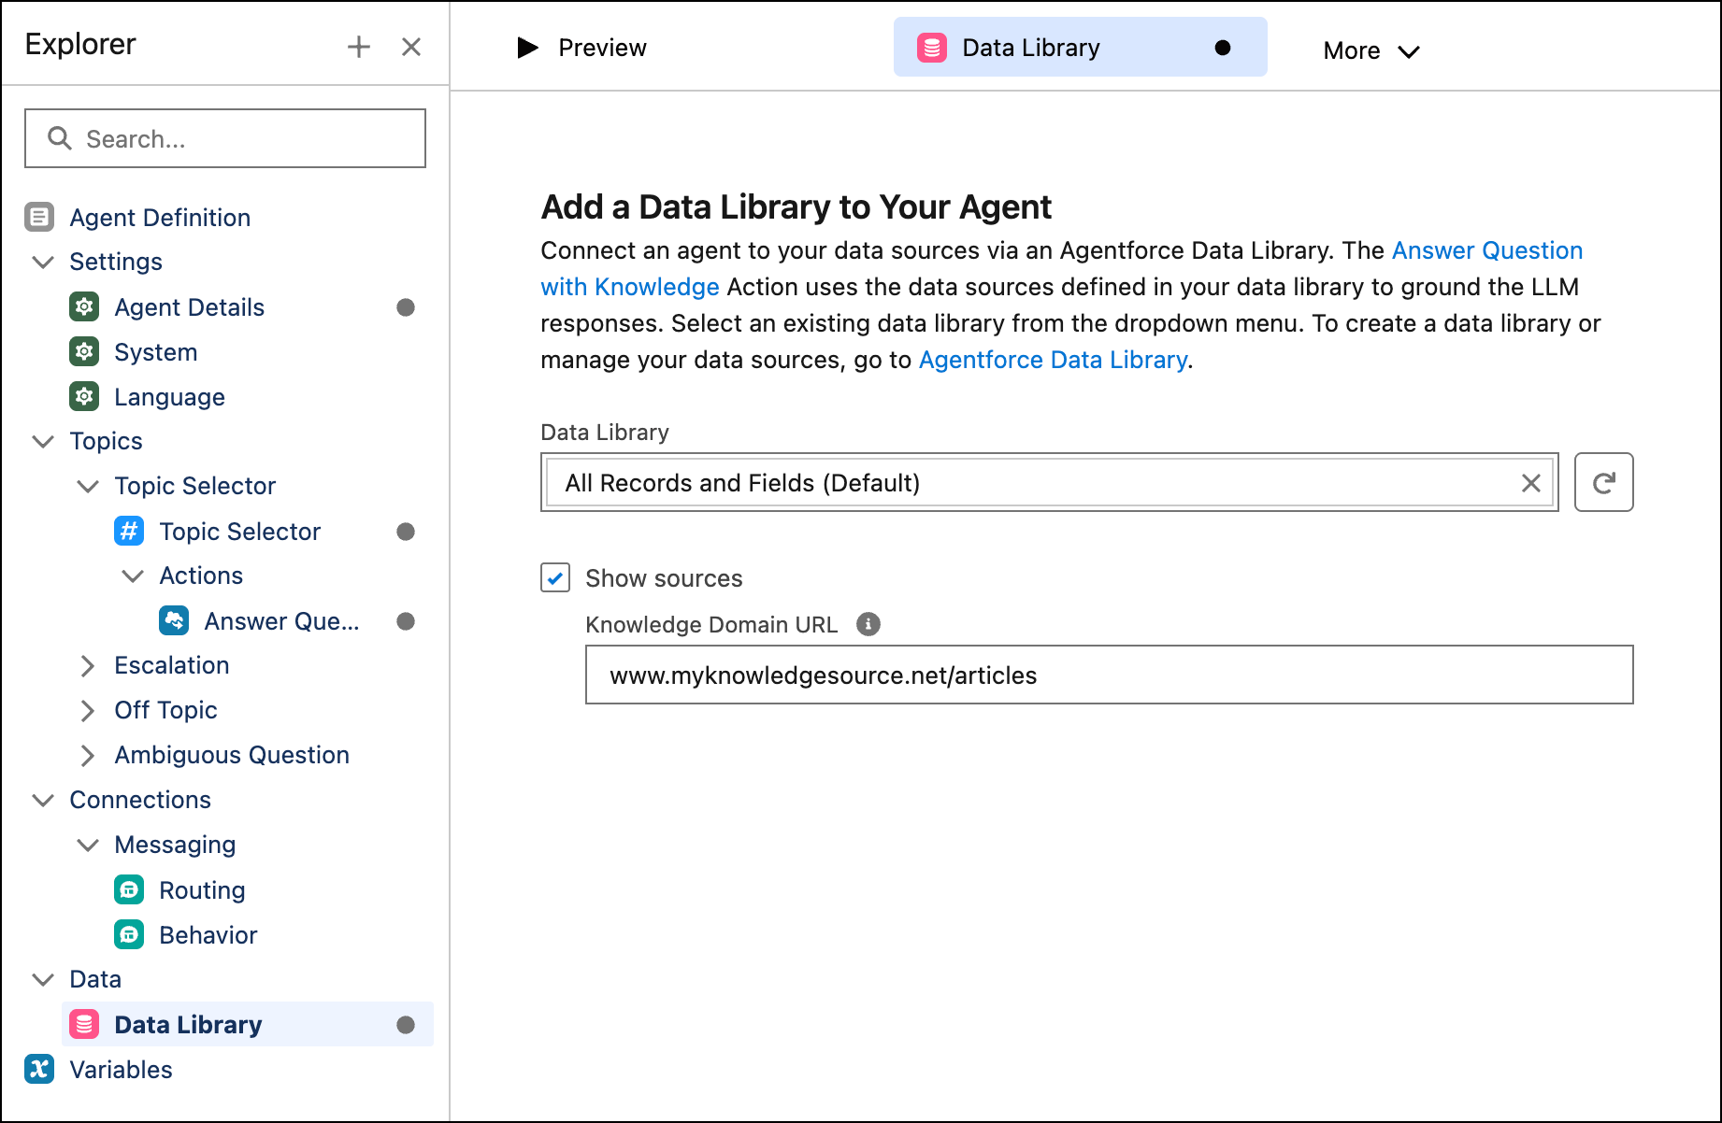1722x1123 pixels.
Task: Click the Data Library tab database icon
Action: [932, 48]
